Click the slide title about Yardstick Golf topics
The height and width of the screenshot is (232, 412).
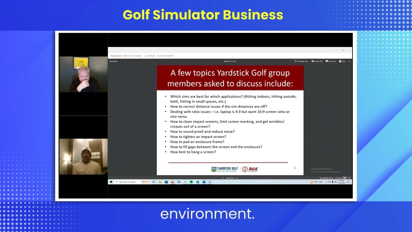(230, 78)
